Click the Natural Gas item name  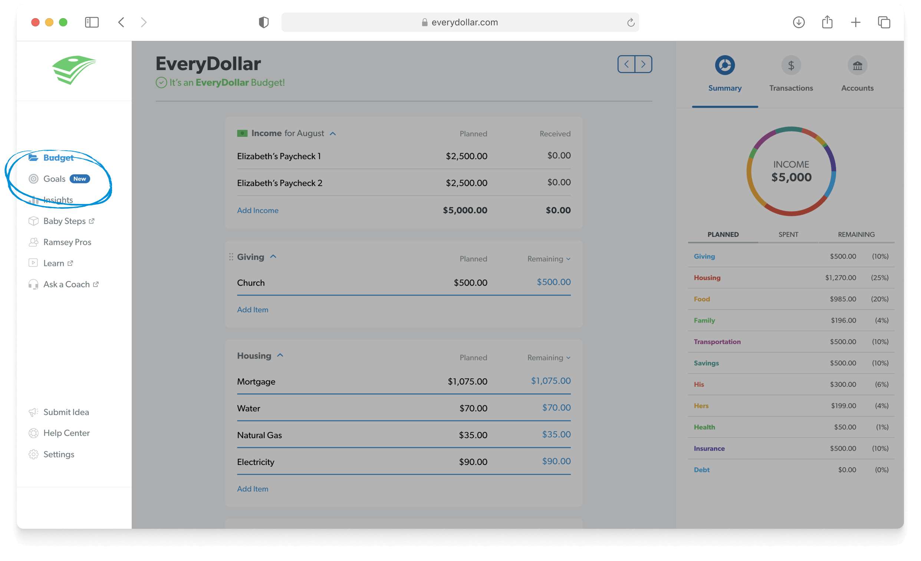259,435
